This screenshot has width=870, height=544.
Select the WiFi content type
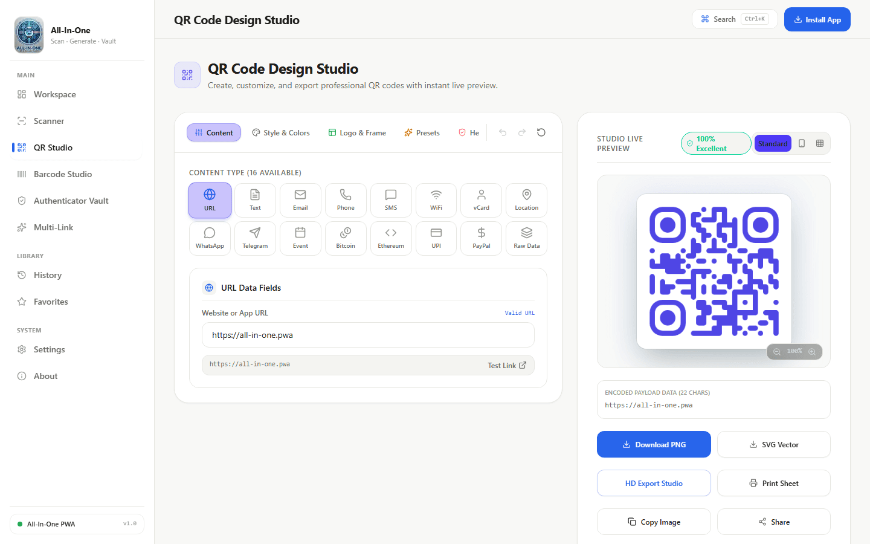pos(436,200)
